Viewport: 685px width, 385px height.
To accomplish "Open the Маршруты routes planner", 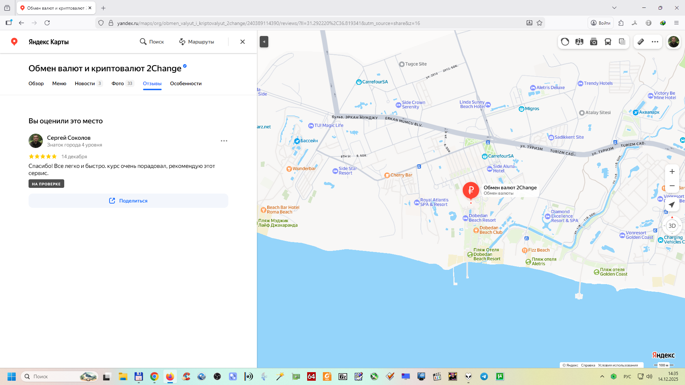I will 197,42.
